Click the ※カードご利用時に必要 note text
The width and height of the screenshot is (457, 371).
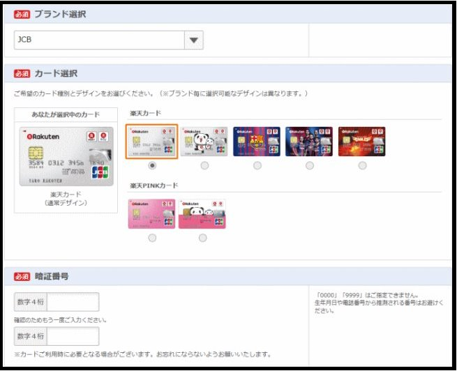coord(143,354)
